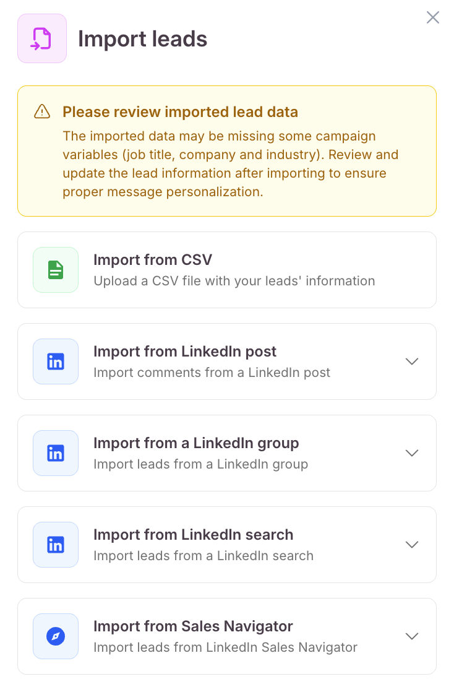Click the warning triangle icon
Viewport: 454px width, 692px height.
(42, 111)
